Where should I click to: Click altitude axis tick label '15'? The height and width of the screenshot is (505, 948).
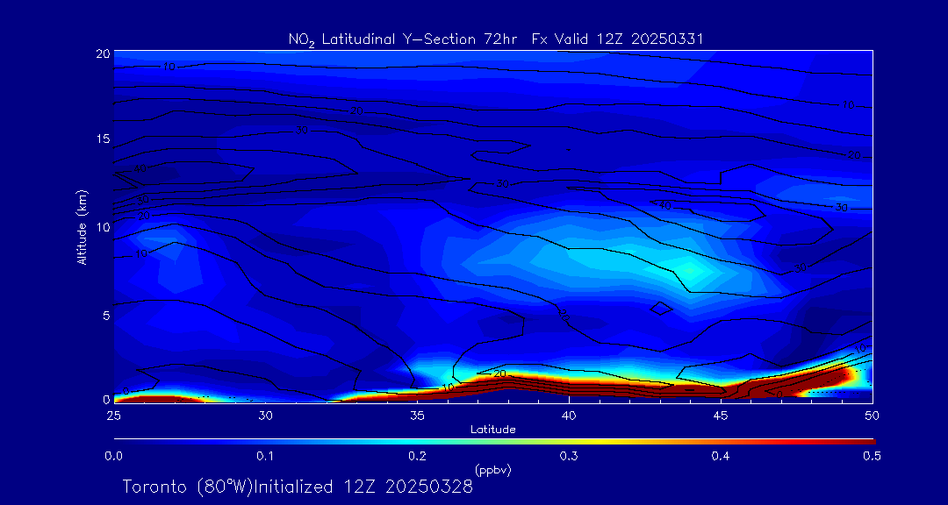pyautogui.click(x=104, y=139)
